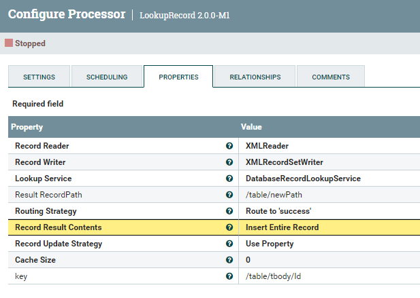Click help icon for Cache Size

pyautogui.click(x=229, y=260)
